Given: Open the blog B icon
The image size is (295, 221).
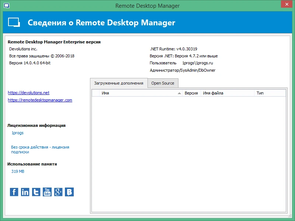Looking at the screenshot, I should (69, 192).
